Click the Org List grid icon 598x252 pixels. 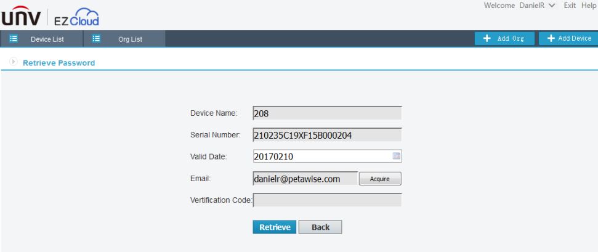tap(96, 39)
